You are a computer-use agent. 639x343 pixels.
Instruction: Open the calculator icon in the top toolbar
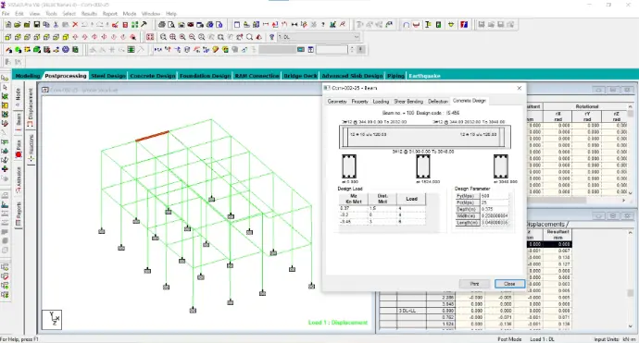point(126,25)
